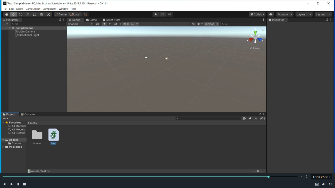
Task: Open the GameObject menu
Action: click(33, 9)
